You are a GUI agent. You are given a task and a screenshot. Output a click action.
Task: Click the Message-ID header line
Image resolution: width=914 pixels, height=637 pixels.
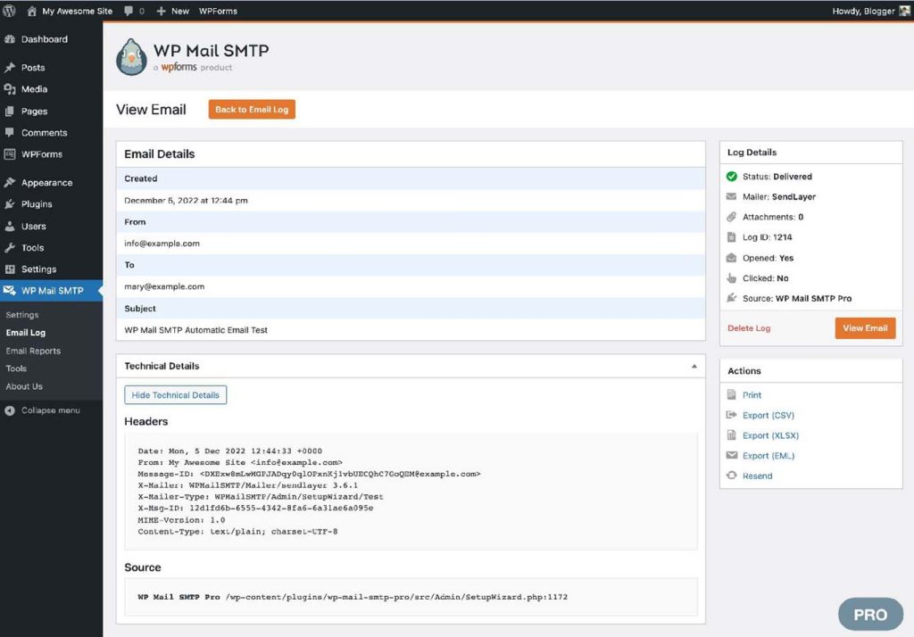[309, 474]
